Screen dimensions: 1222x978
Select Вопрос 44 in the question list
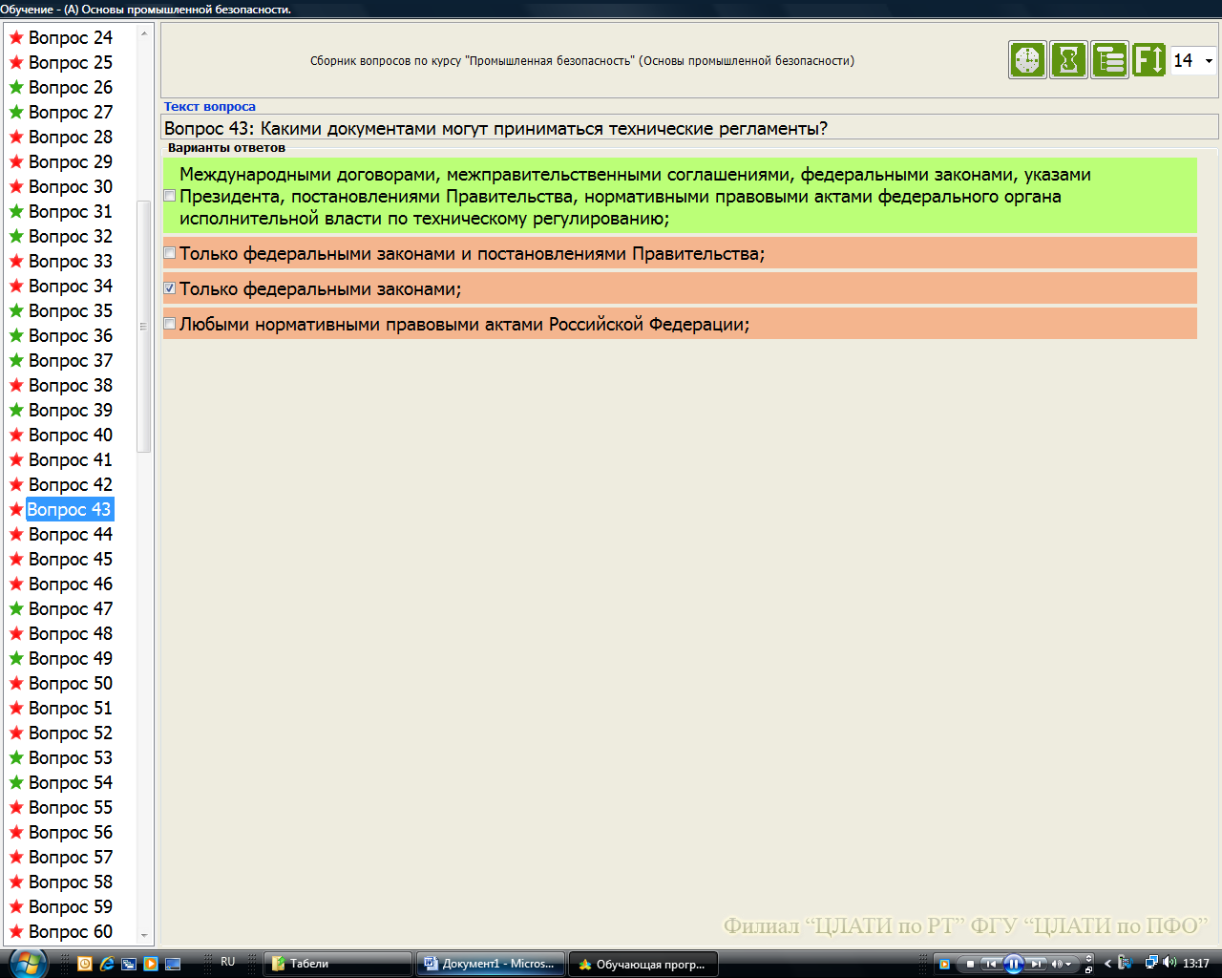(x=70, y=534)
